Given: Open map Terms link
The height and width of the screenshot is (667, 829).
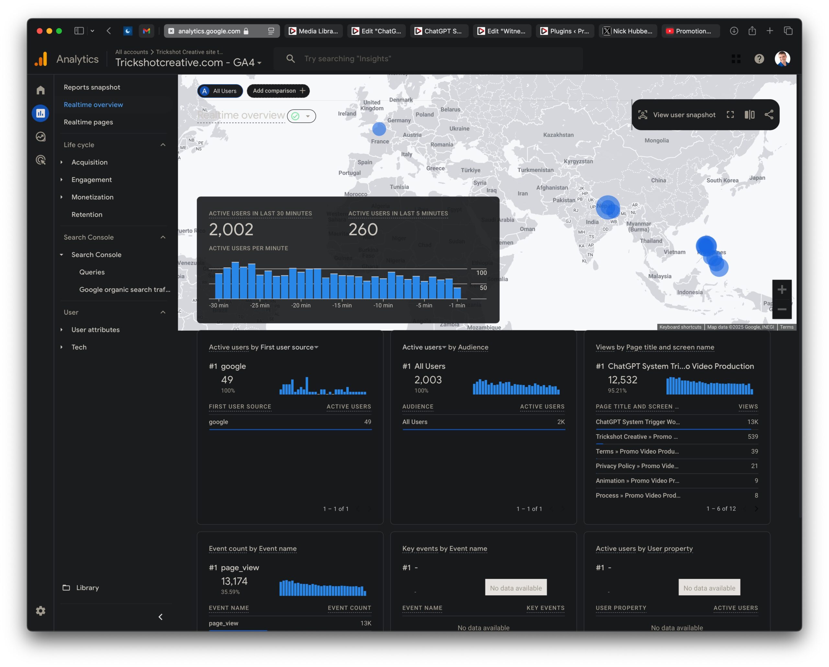Looking at the screenshot, I should pyautogui.click(x=787, y=327).
